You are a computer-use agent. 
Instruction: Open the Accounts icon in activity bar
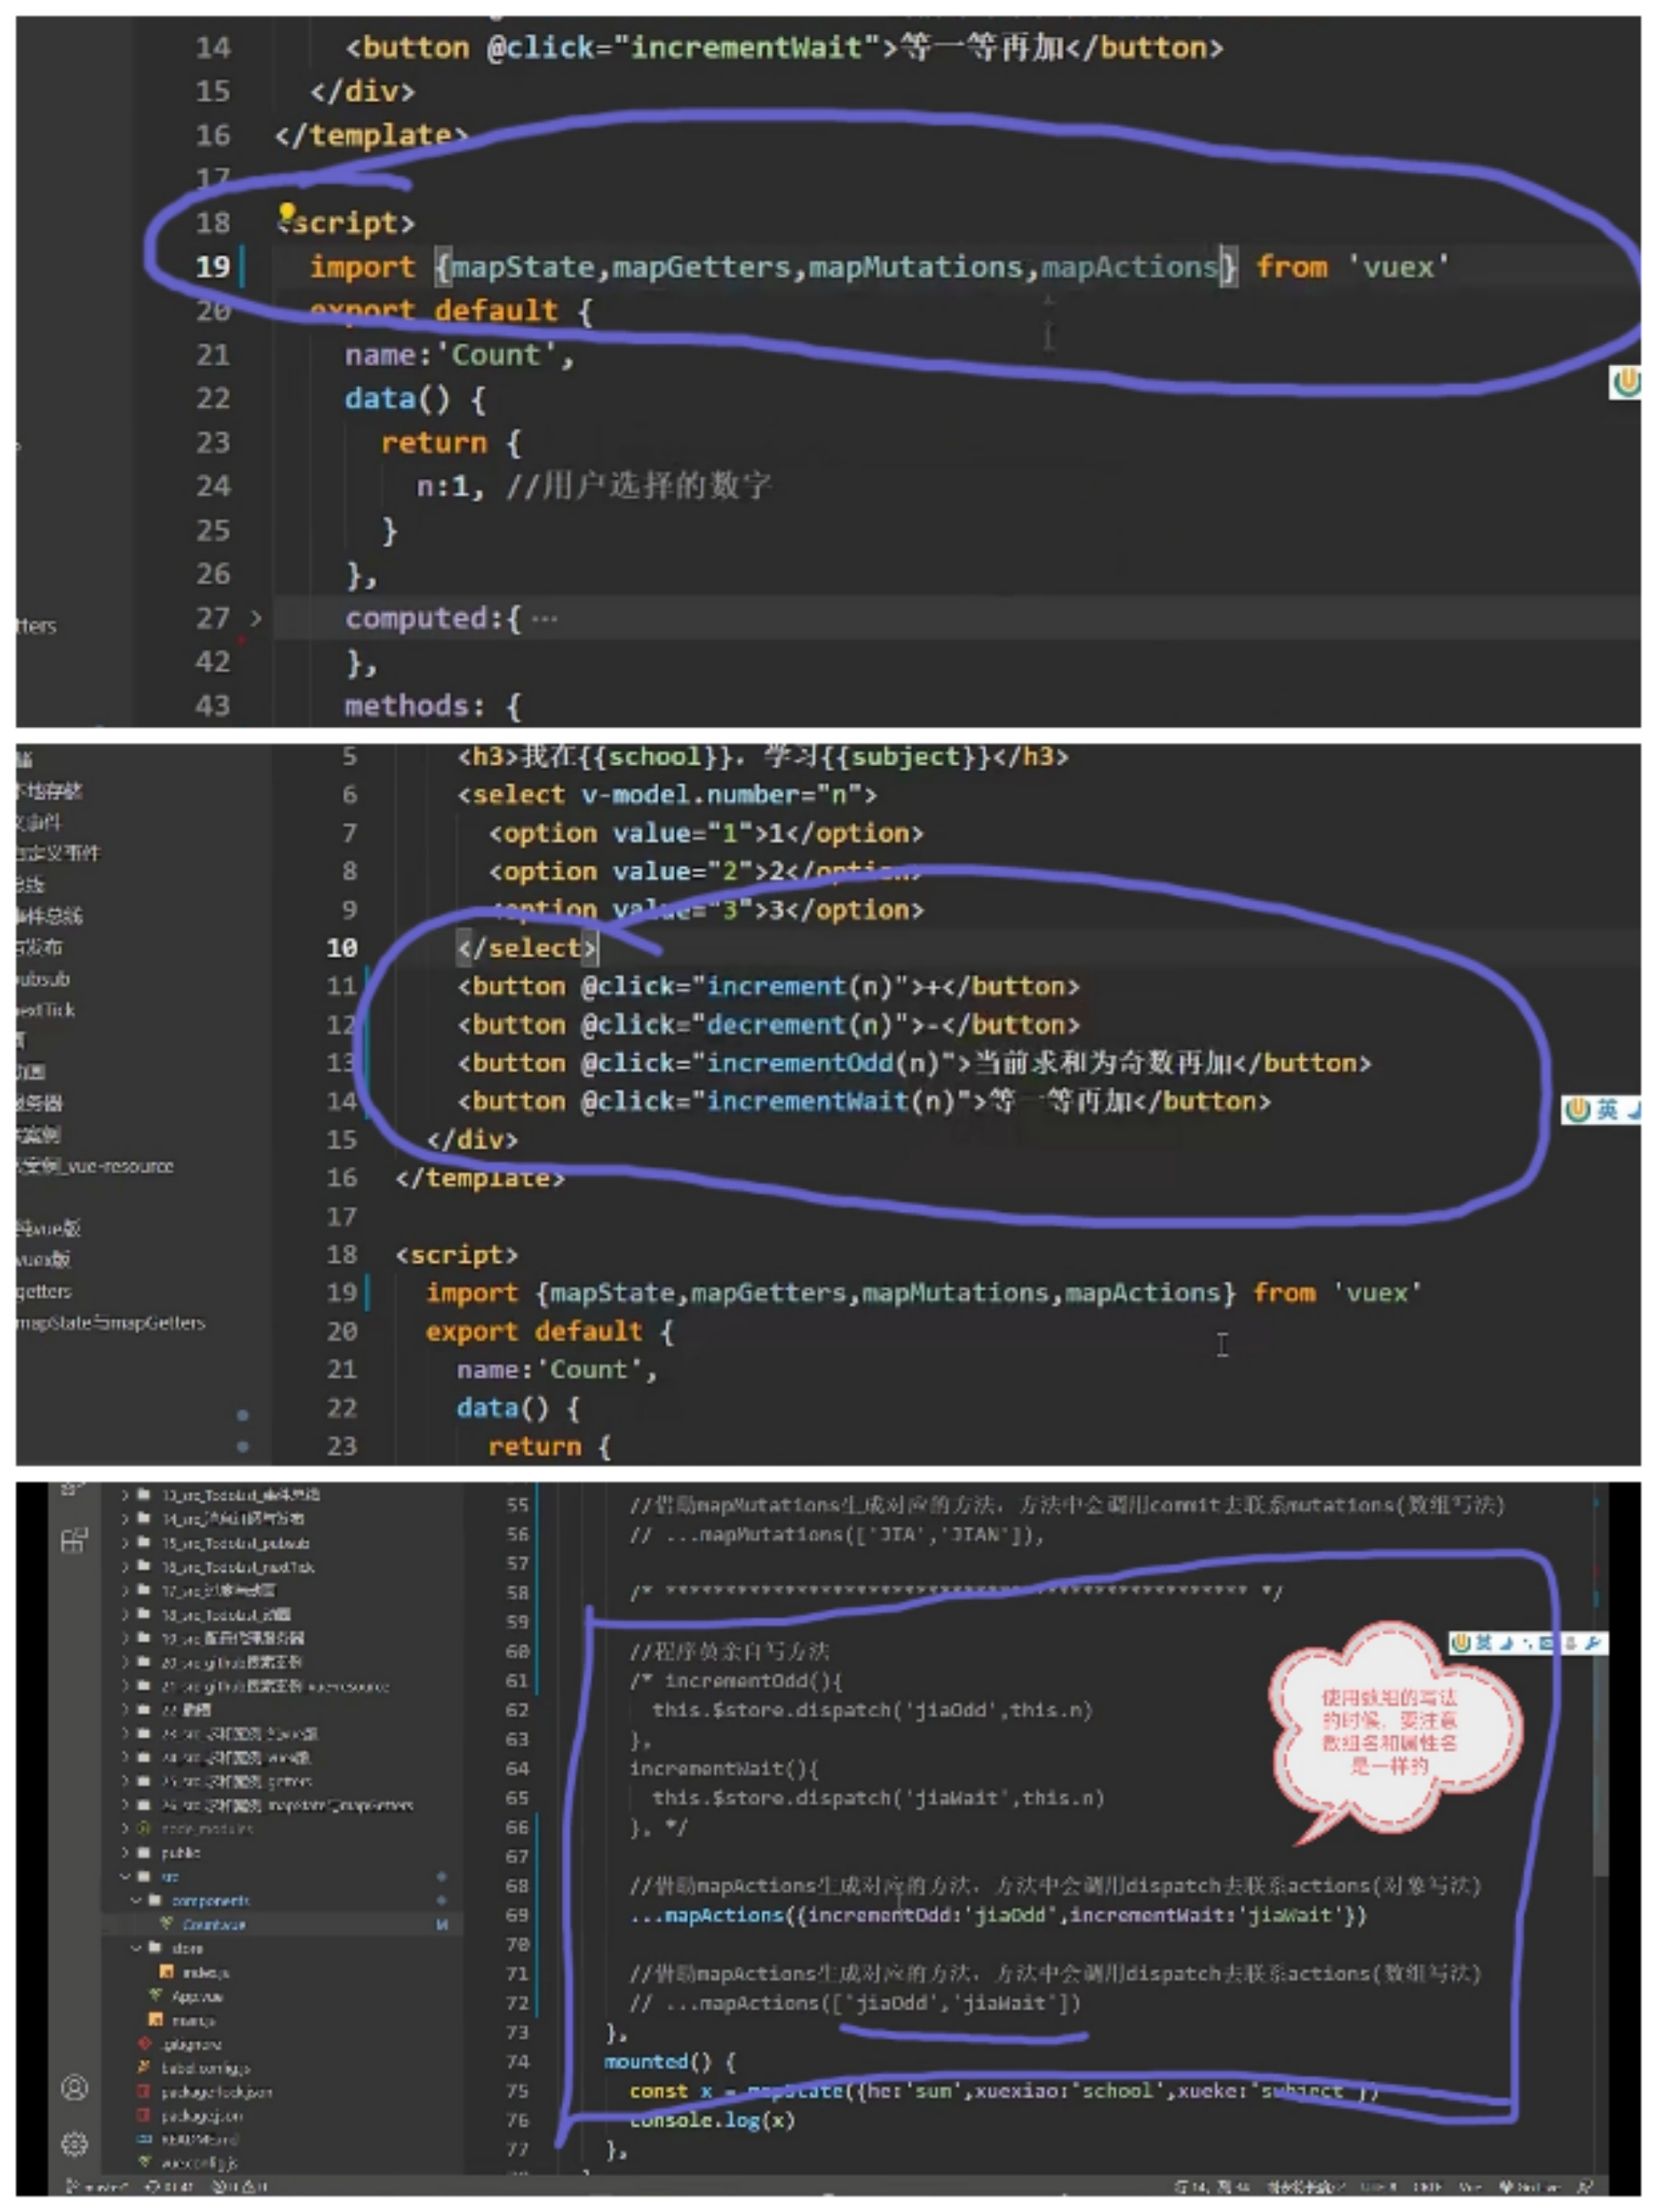(x=74, y=2088)
